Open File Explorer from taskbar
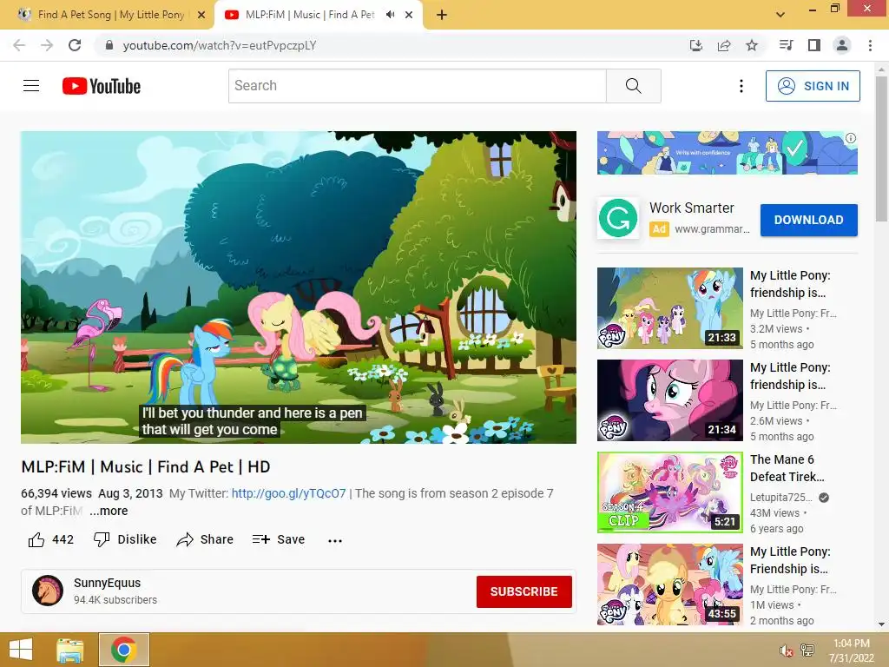This screenshot has height=667, width=889. (x=70, y=650)
